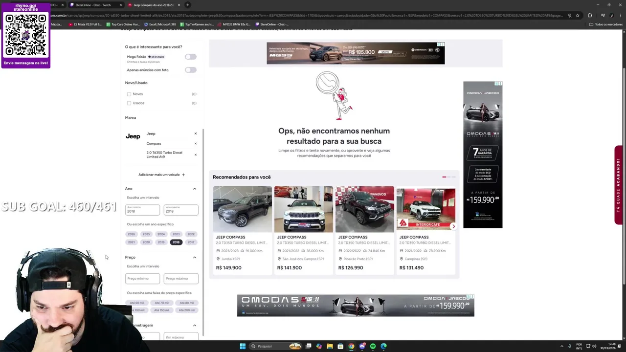The height and width of the screenshot is (352, 626).
Task: Choose the Até 150 mil price range
Action: pyautogui.click(x=161, y=310)
